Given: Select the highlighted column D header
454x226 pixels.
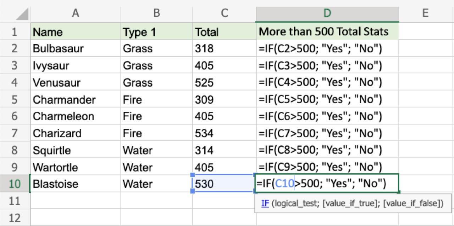Looking at the screenshot, I should [327, 13].
